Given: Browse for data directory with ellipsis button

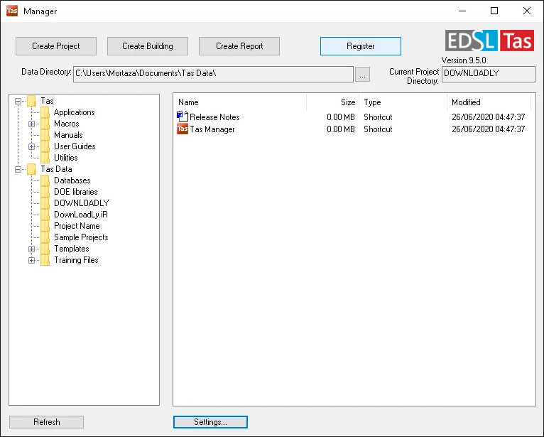Looking at the screenshot, I should click(x=363, y=75).
